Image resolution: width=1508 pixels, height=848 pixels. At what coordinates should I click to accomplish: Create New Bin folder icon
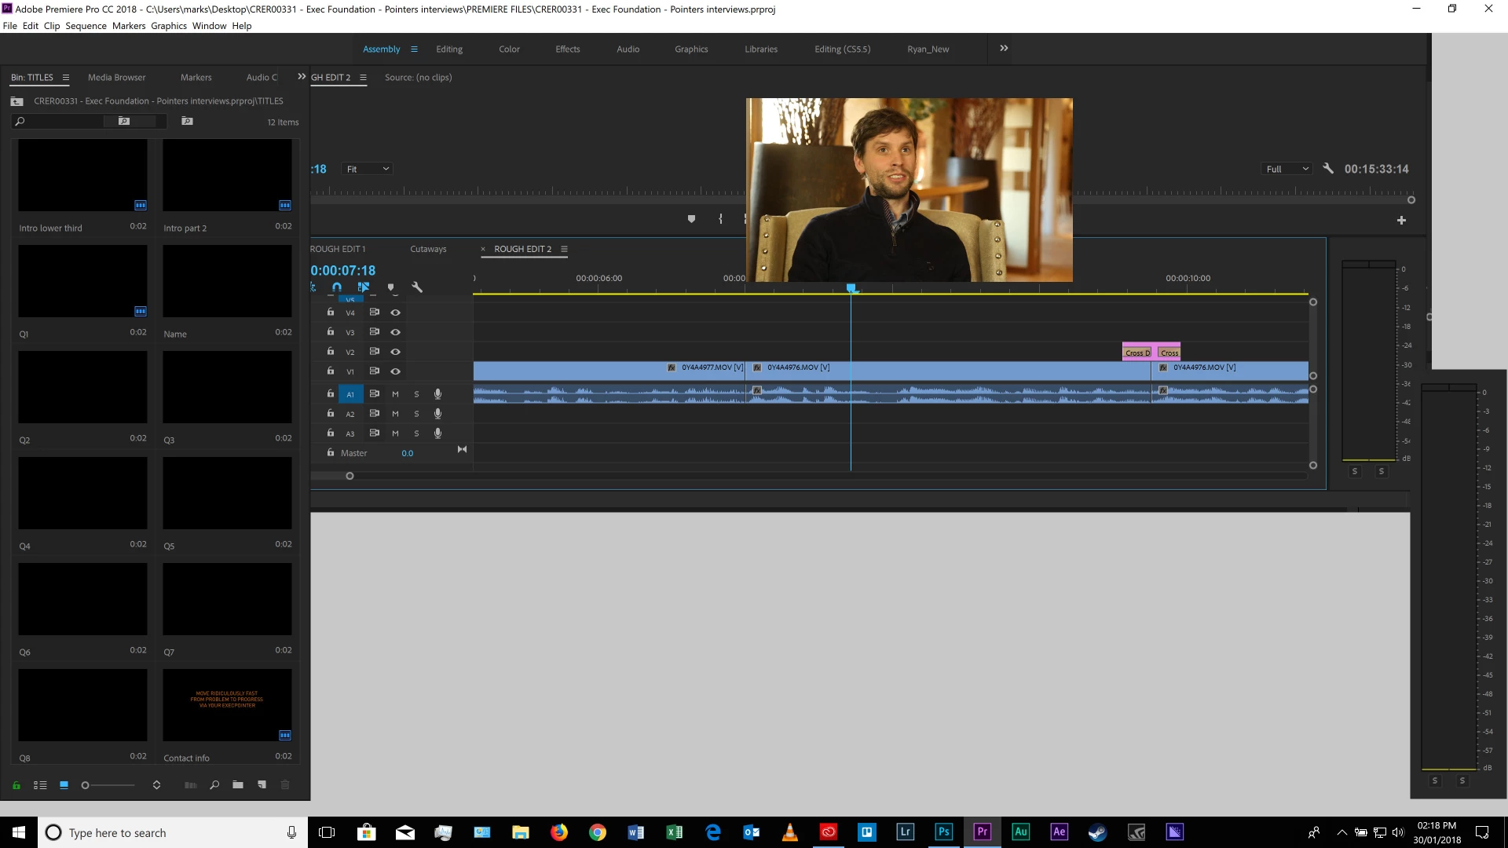click(238, 785)
